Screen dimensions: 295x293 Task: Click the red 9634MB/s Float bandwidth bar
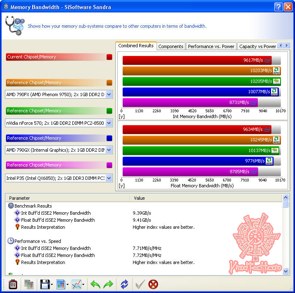point(197,129)
